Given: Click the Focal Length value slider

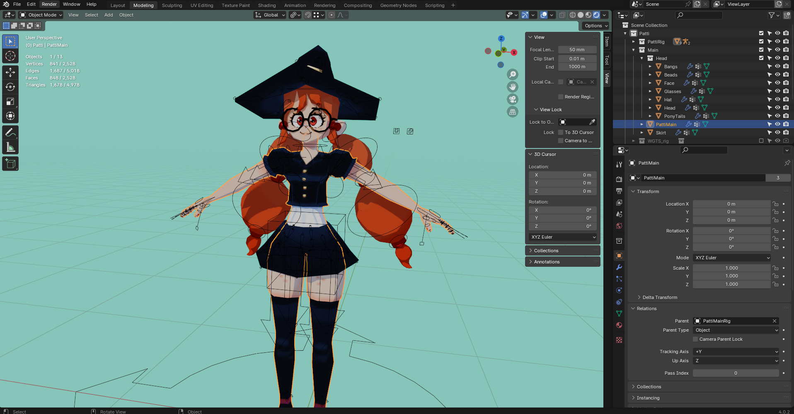Looking at the screenshot, I should 577,50.
